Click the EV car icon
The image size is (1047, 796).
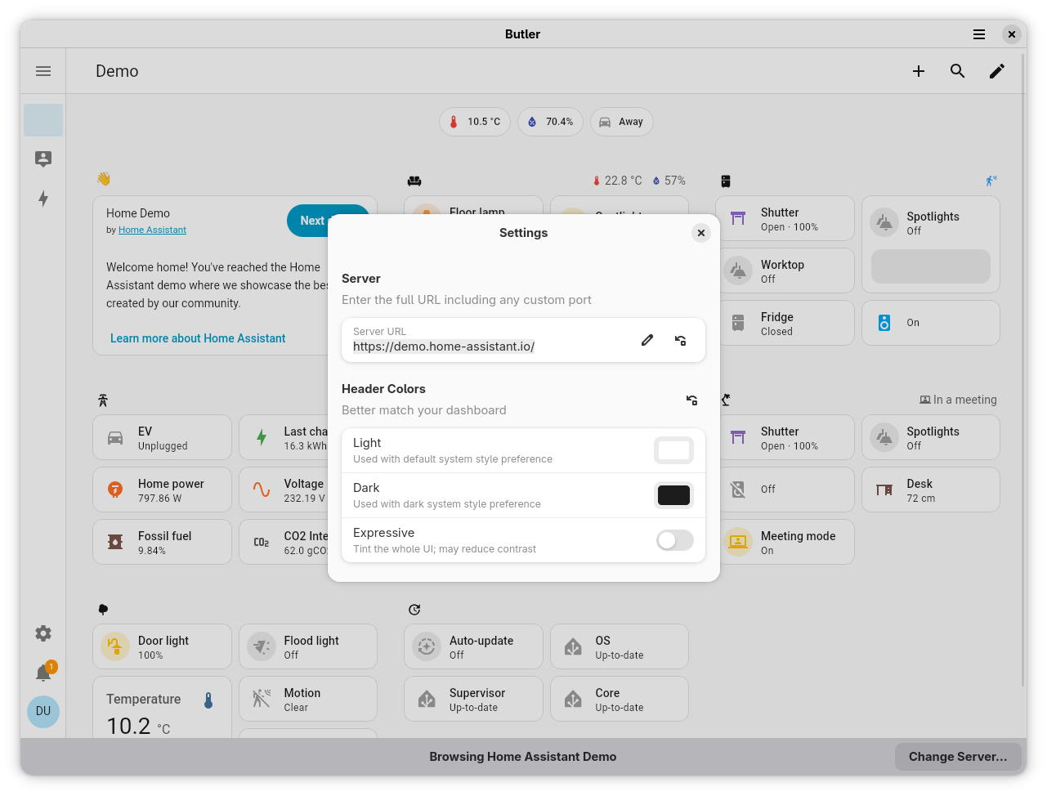(x=115, y=437)
